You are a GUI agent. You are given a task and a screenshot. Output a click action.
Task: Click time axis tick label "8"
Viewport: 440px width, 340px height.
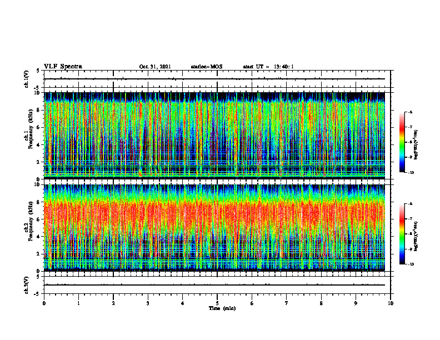pyautogui.click(x=321, y=303)
